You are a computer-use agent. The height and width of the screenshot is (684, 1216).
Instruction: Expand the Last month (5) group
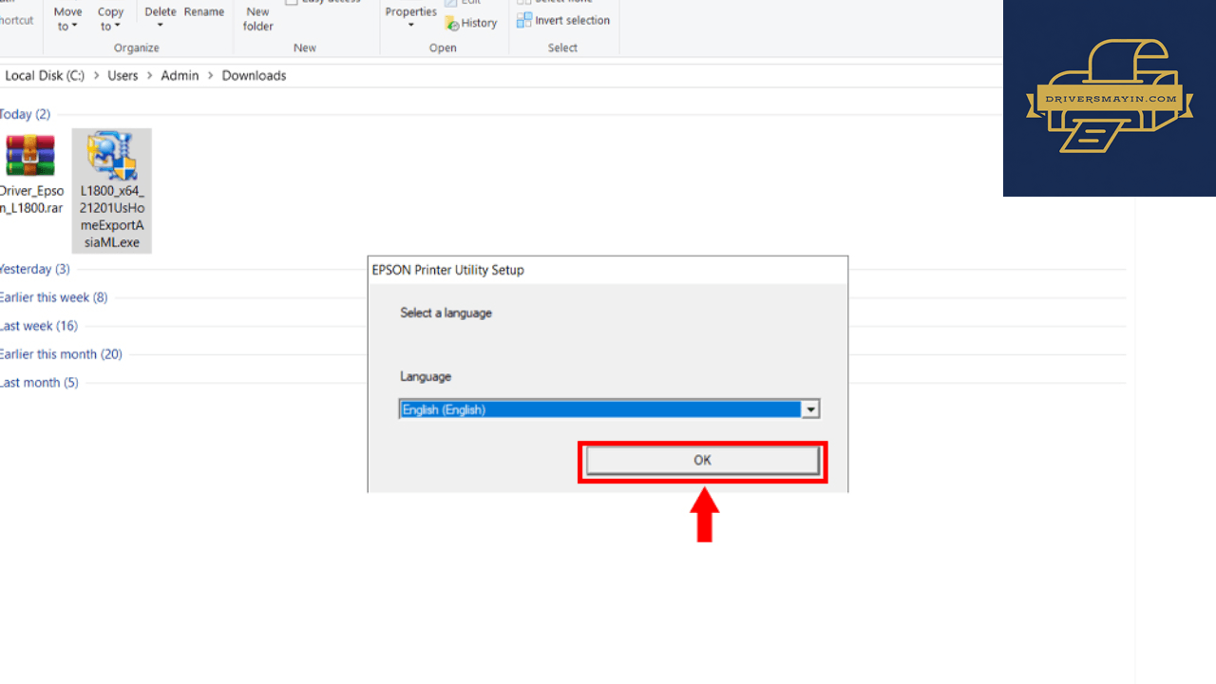click(40, 383)
